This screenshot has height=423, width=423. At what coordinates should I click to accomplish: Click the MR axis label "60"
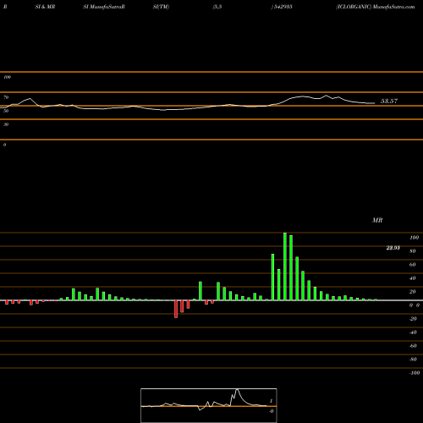click(x=413, y=265)
